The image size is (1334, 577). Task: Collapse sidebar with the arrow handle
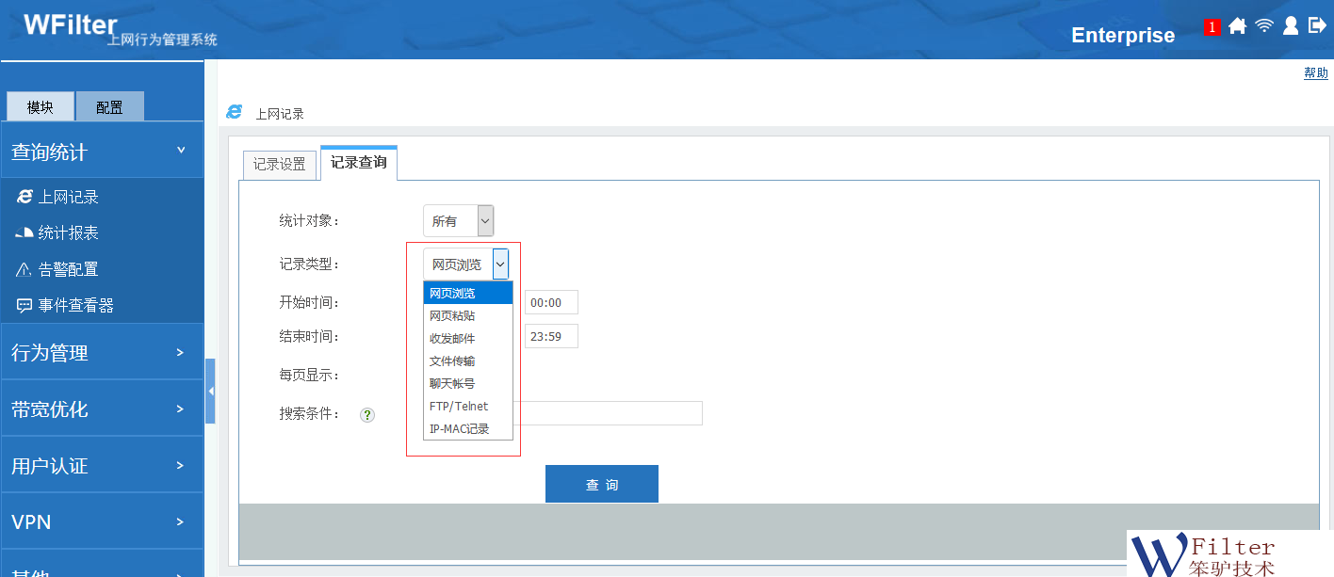(211, 391)
